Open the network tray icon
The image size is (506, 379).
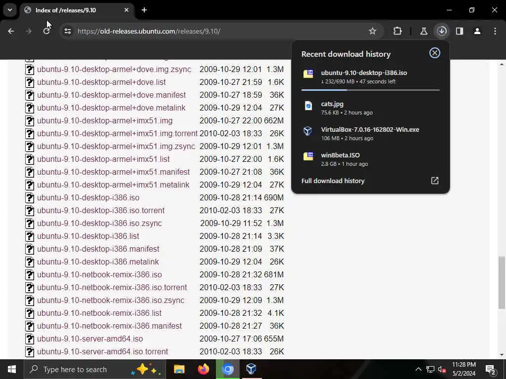point(430,369)
